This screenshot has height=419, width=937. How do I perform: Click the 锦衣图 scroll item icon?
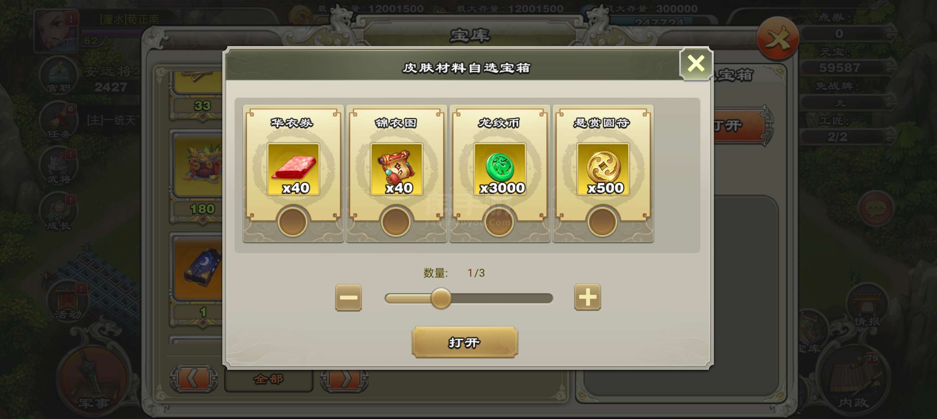pyautogui.click(x=397, y=169)
